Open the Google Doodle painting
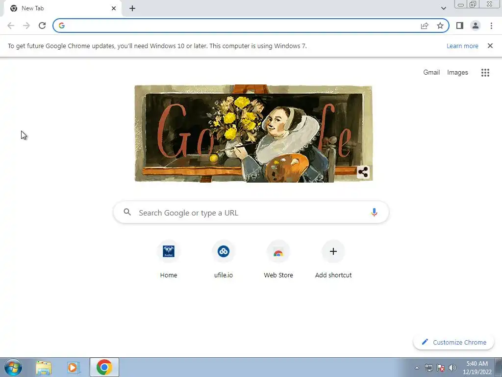Viewport: 502px width, 377px height. pos(253,134)
